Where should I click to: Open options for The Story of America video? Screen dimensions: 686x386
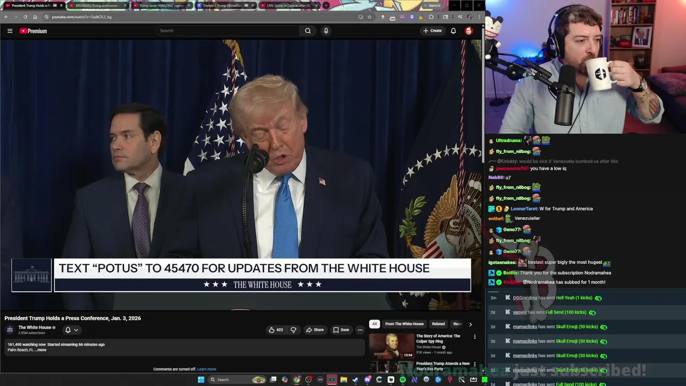474,337
